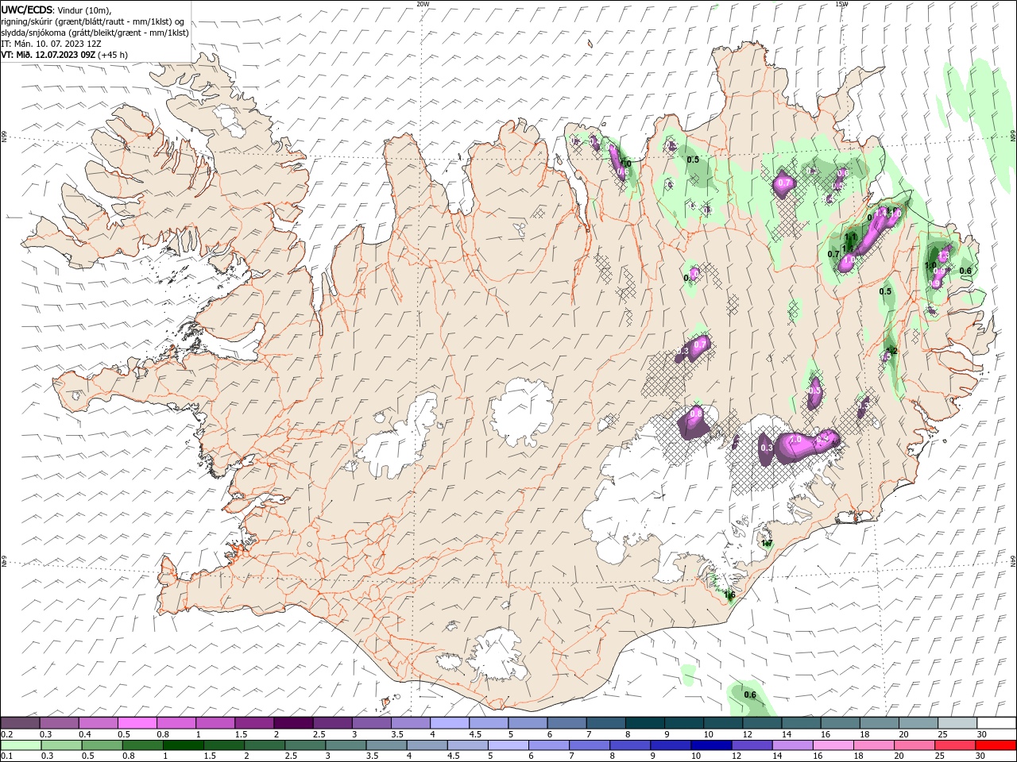
Task: Pick the darkest green 1 swatch in the rain legend
Action: coord(184,745)
